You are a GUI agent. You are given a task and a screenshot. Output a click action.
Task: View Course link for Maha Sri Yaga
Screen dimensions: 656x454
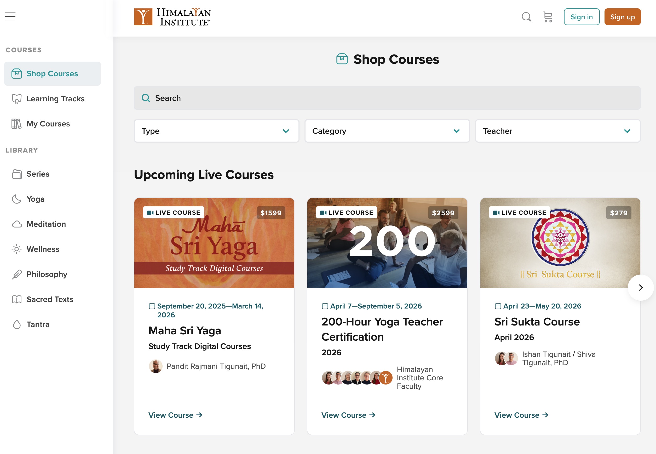pos(175,415)
